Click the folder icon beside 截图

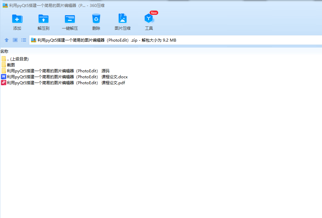click(4, 65)
